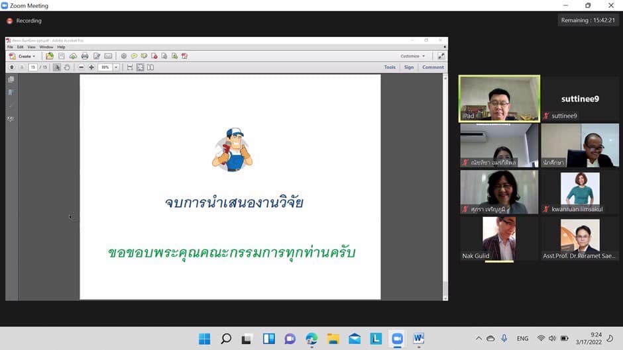This screenshot has height=350, width=623.
Task: Open the Page Thumbnails side panel
Action: pos(11,79)
